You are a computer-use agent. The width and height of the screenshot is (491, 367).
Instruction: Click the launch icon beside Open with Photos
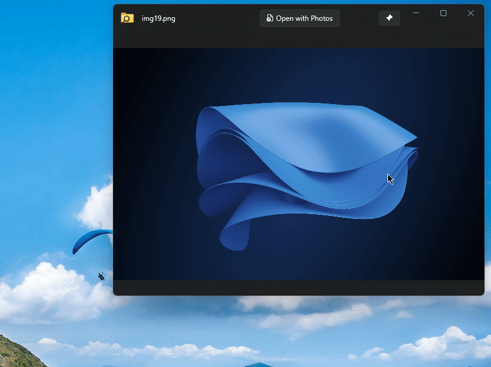click(270, 18)
